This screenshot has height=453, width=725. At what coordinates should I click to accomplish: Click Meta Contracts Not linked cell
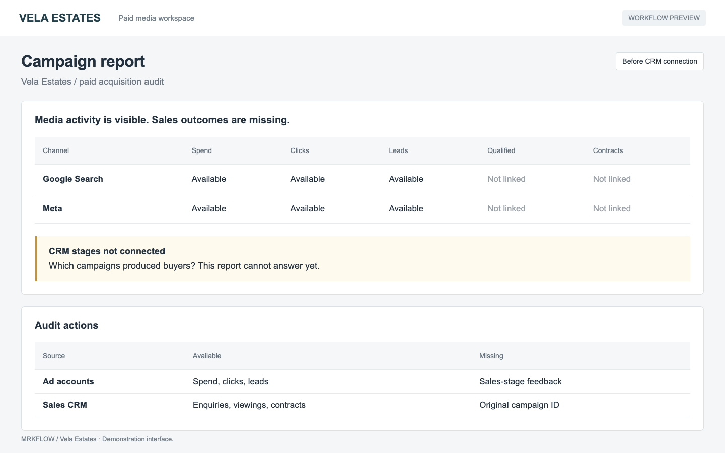click(612, 208)
